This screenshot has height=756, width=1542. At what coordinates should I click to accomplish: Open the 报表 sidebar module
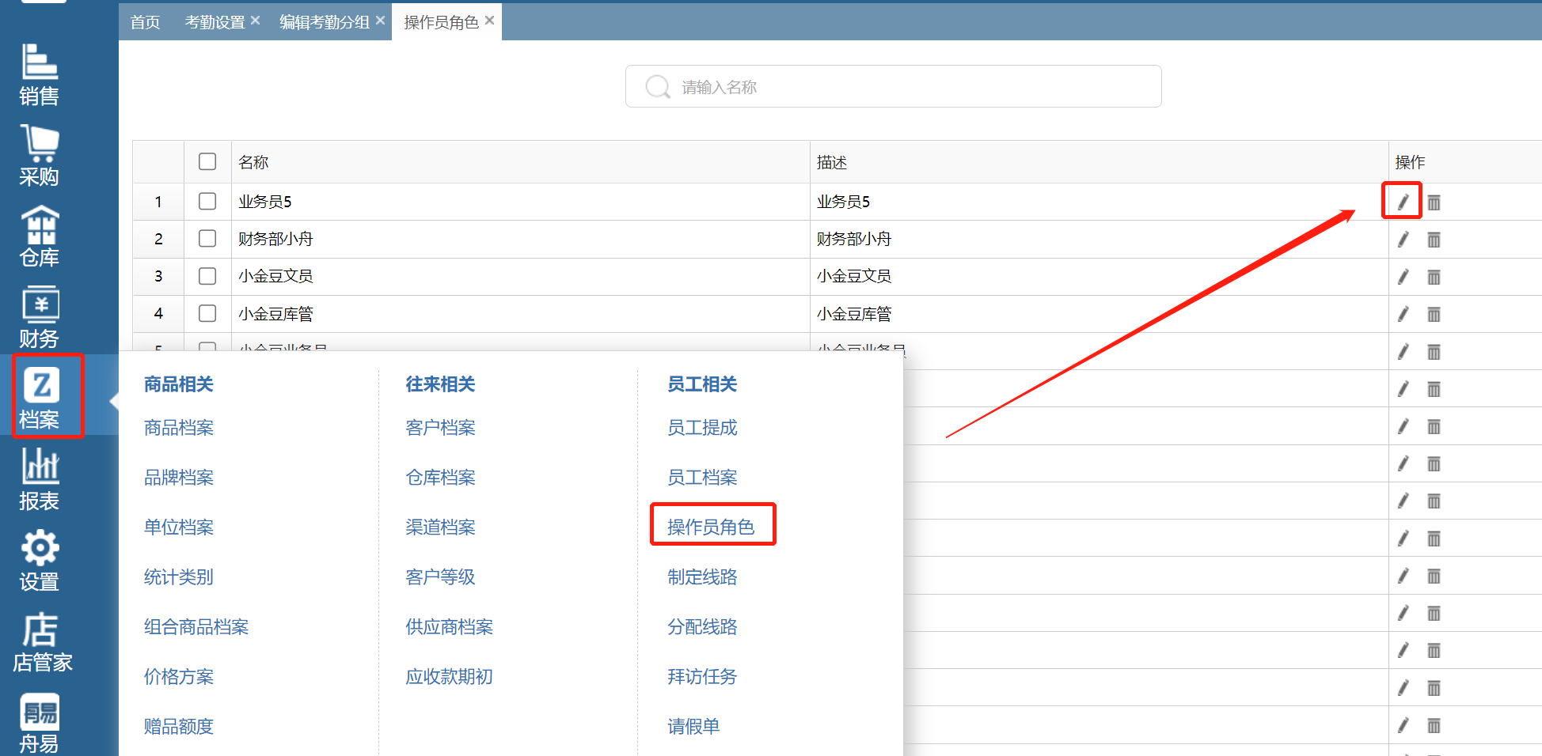[x=40, y=479]
